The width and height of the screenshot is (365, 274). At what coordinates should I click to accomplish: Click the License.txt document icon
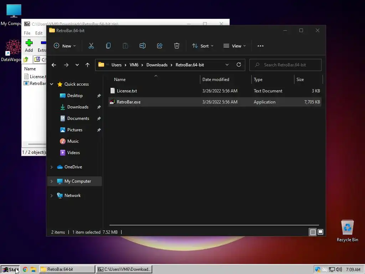click(x=112, y=91)
